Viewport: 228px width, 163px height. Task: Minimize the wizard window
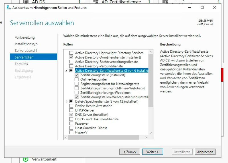tap(190, 8)
